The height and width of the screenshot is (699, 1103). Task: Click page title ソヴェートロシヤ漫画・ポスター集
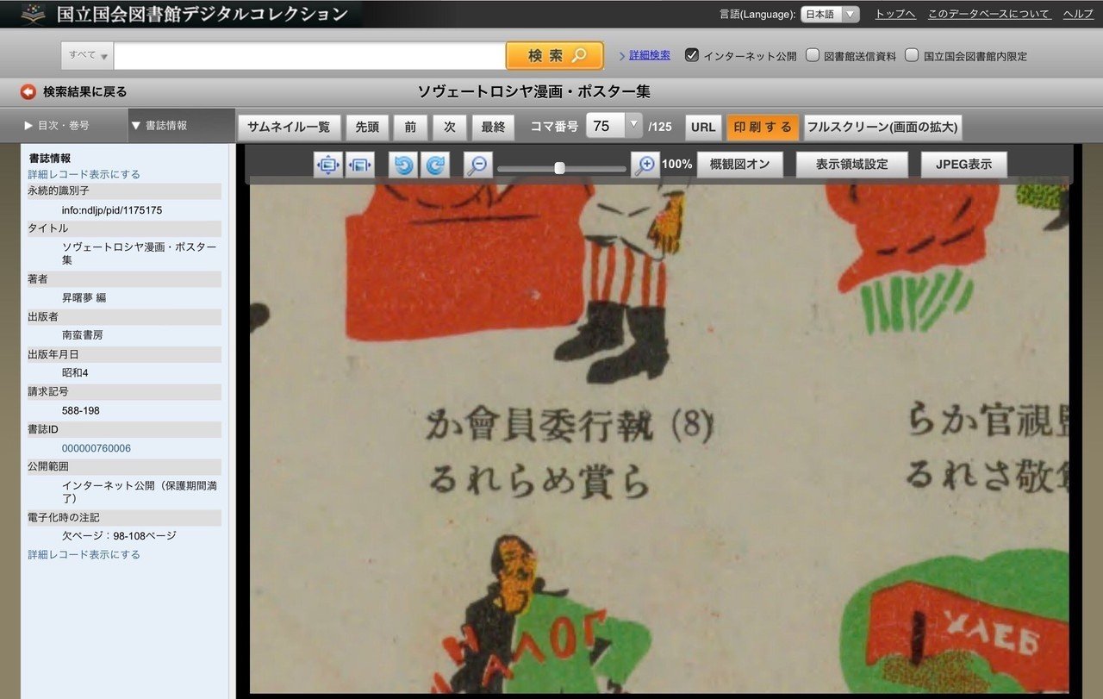pyautogui.click(x=534, y=91)
